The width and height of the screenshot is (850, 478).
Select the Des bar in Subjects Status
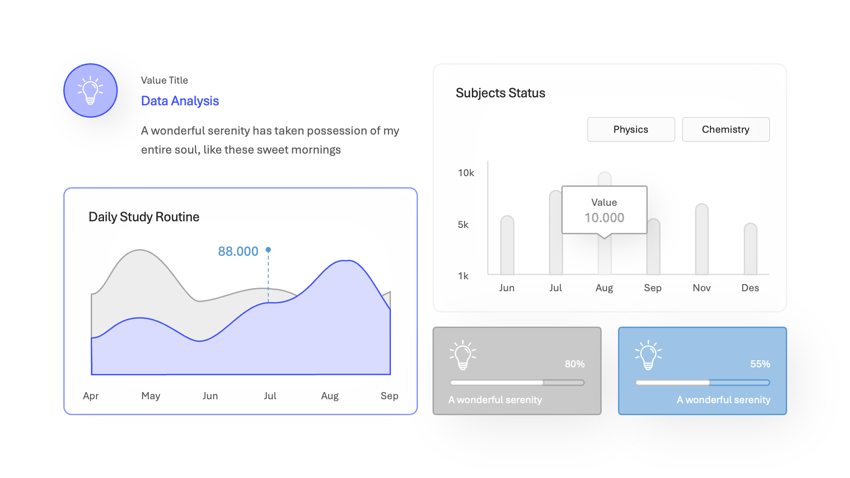[750, 249]
